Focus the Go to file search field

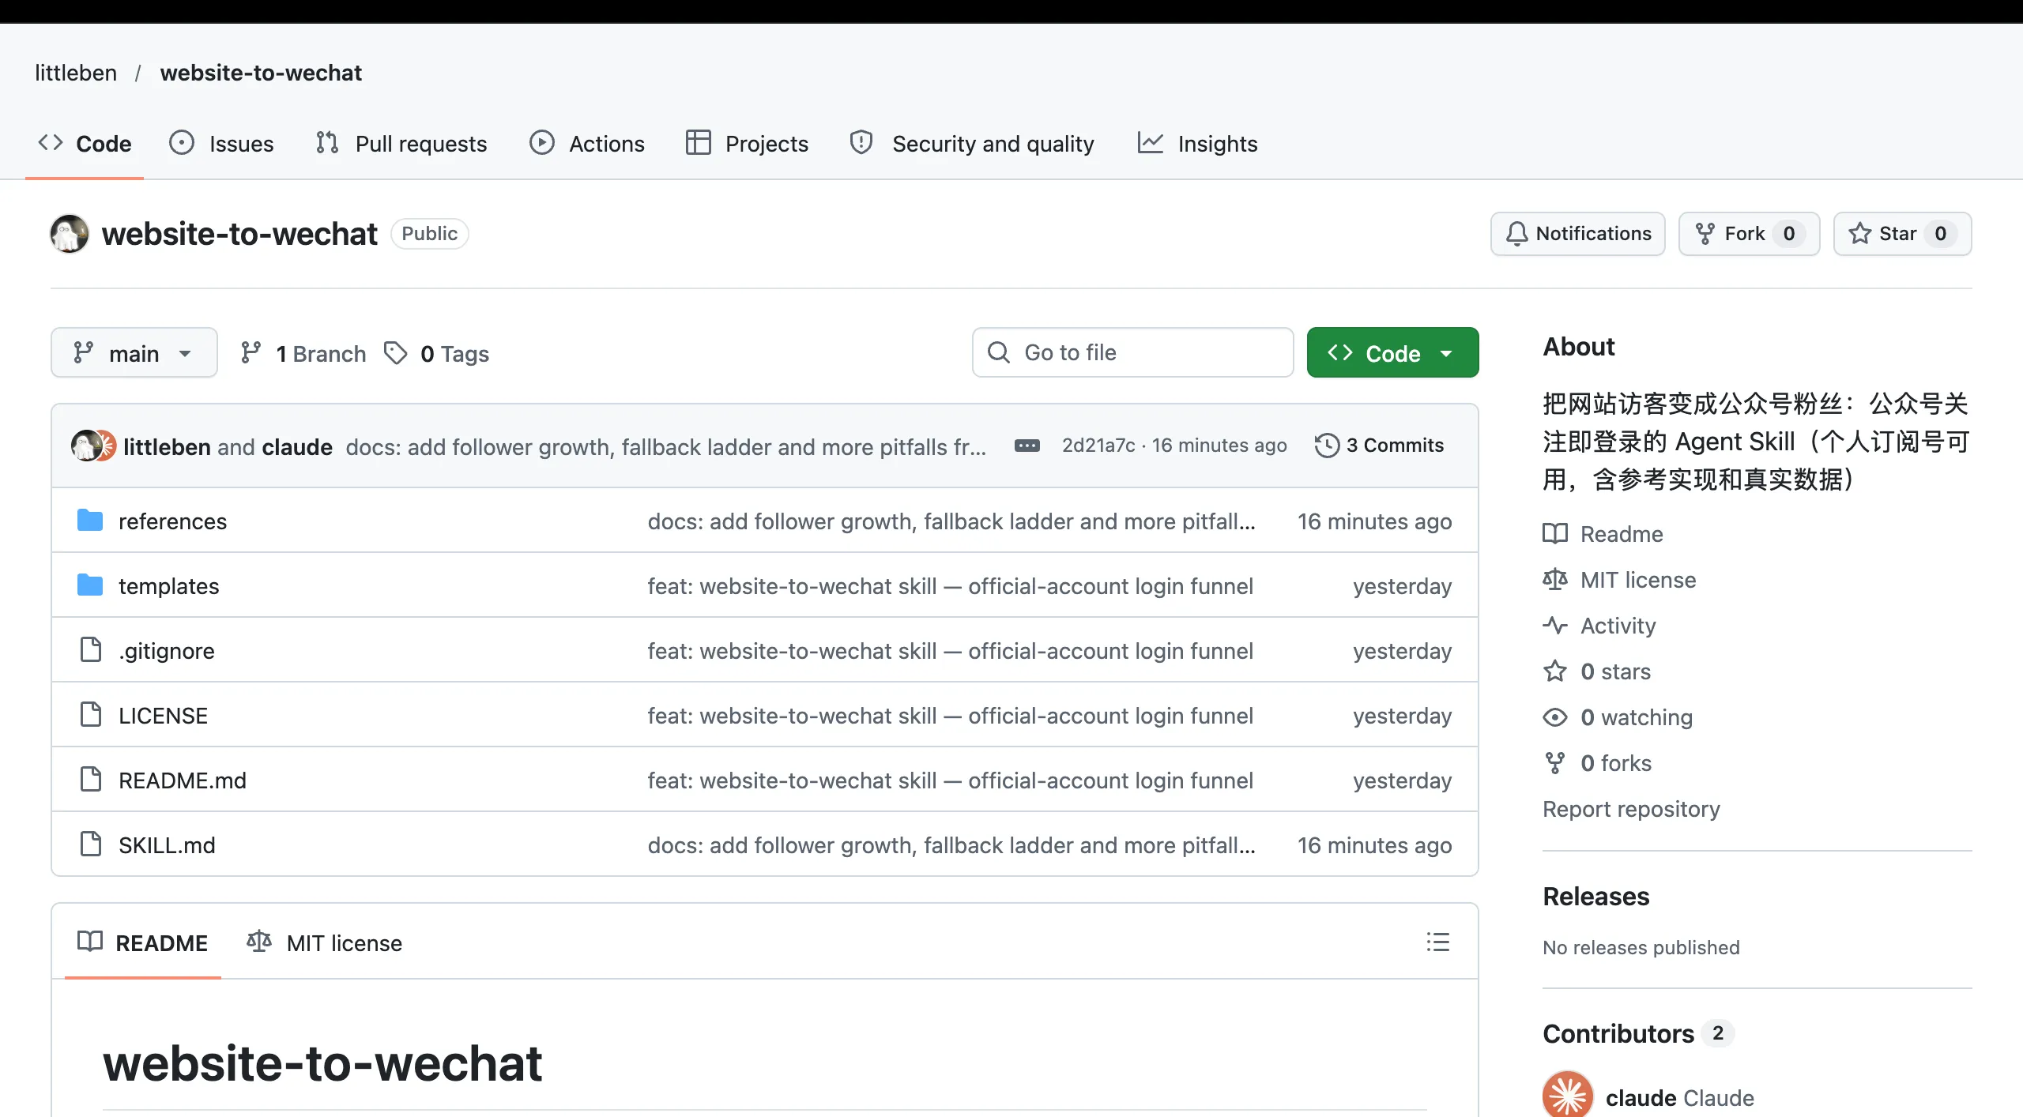(x=1132, y=352)
